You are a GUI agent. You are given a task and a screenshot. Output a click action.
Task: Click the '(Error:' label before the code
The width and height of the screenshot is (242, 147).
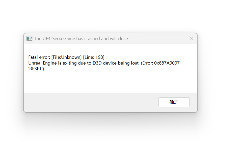147,63
